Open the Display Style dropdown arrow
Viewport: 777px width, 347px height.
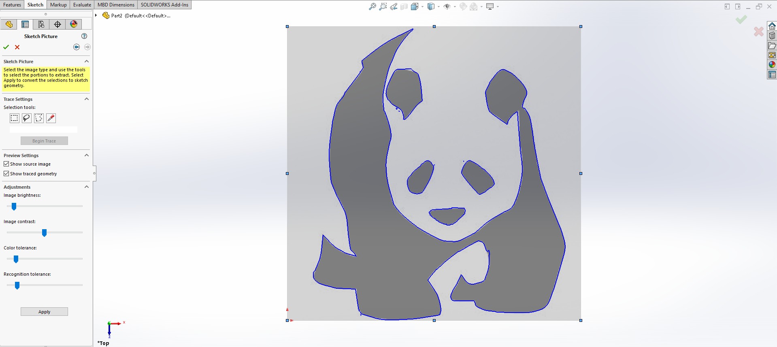pos(439,6)
